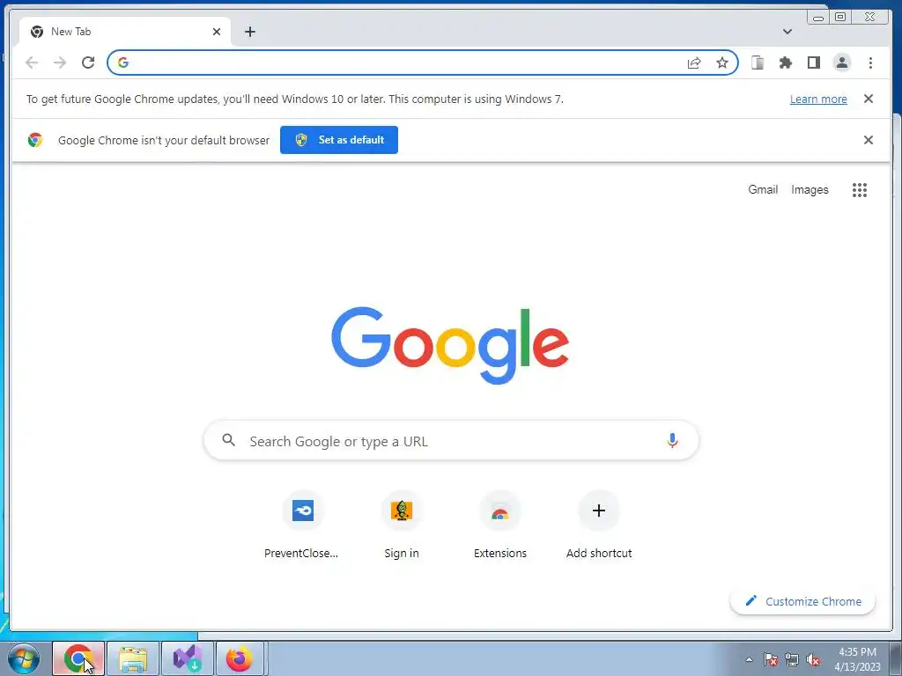Click Set as default button
Viewport: 902px width, 676px height.
(x=339, y=140)
